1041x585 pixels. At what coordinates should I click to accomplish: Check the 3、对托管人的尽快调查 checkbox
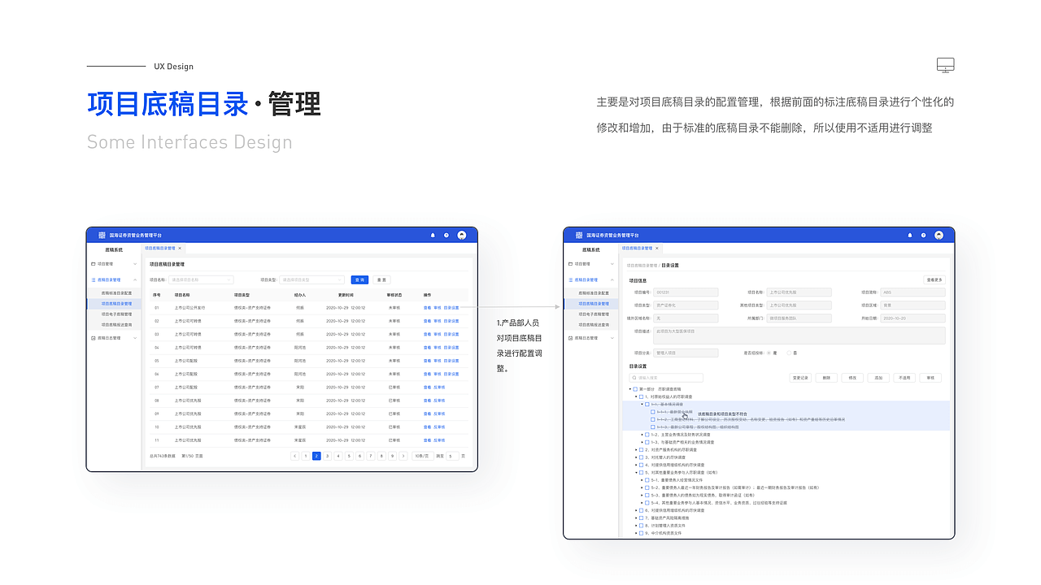coord(641,457)
